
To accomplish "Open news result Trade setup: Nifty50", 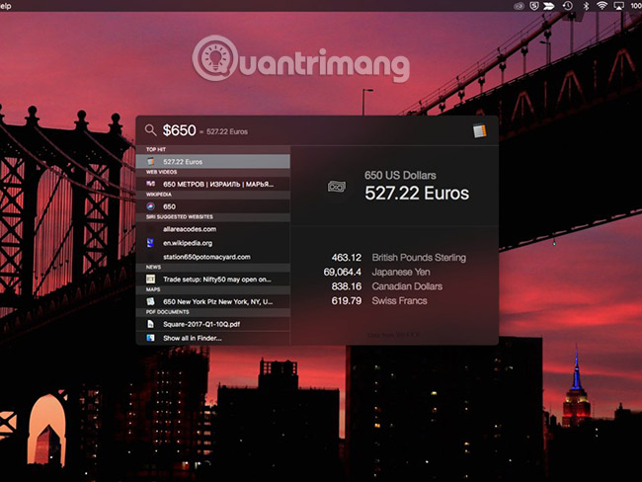I will coord(213,280).
